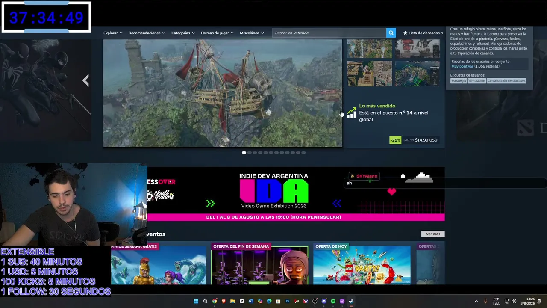Open the Windows Start menu

coord(196,301)
